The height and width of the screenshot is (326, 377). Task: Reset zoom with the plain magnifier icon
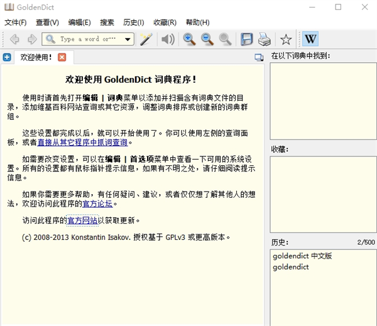point(226,39)
